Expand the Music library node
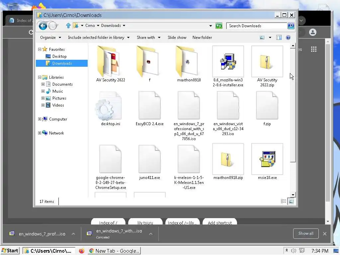Viewport: 340px width, 255px height. click(x=43, y=91)
